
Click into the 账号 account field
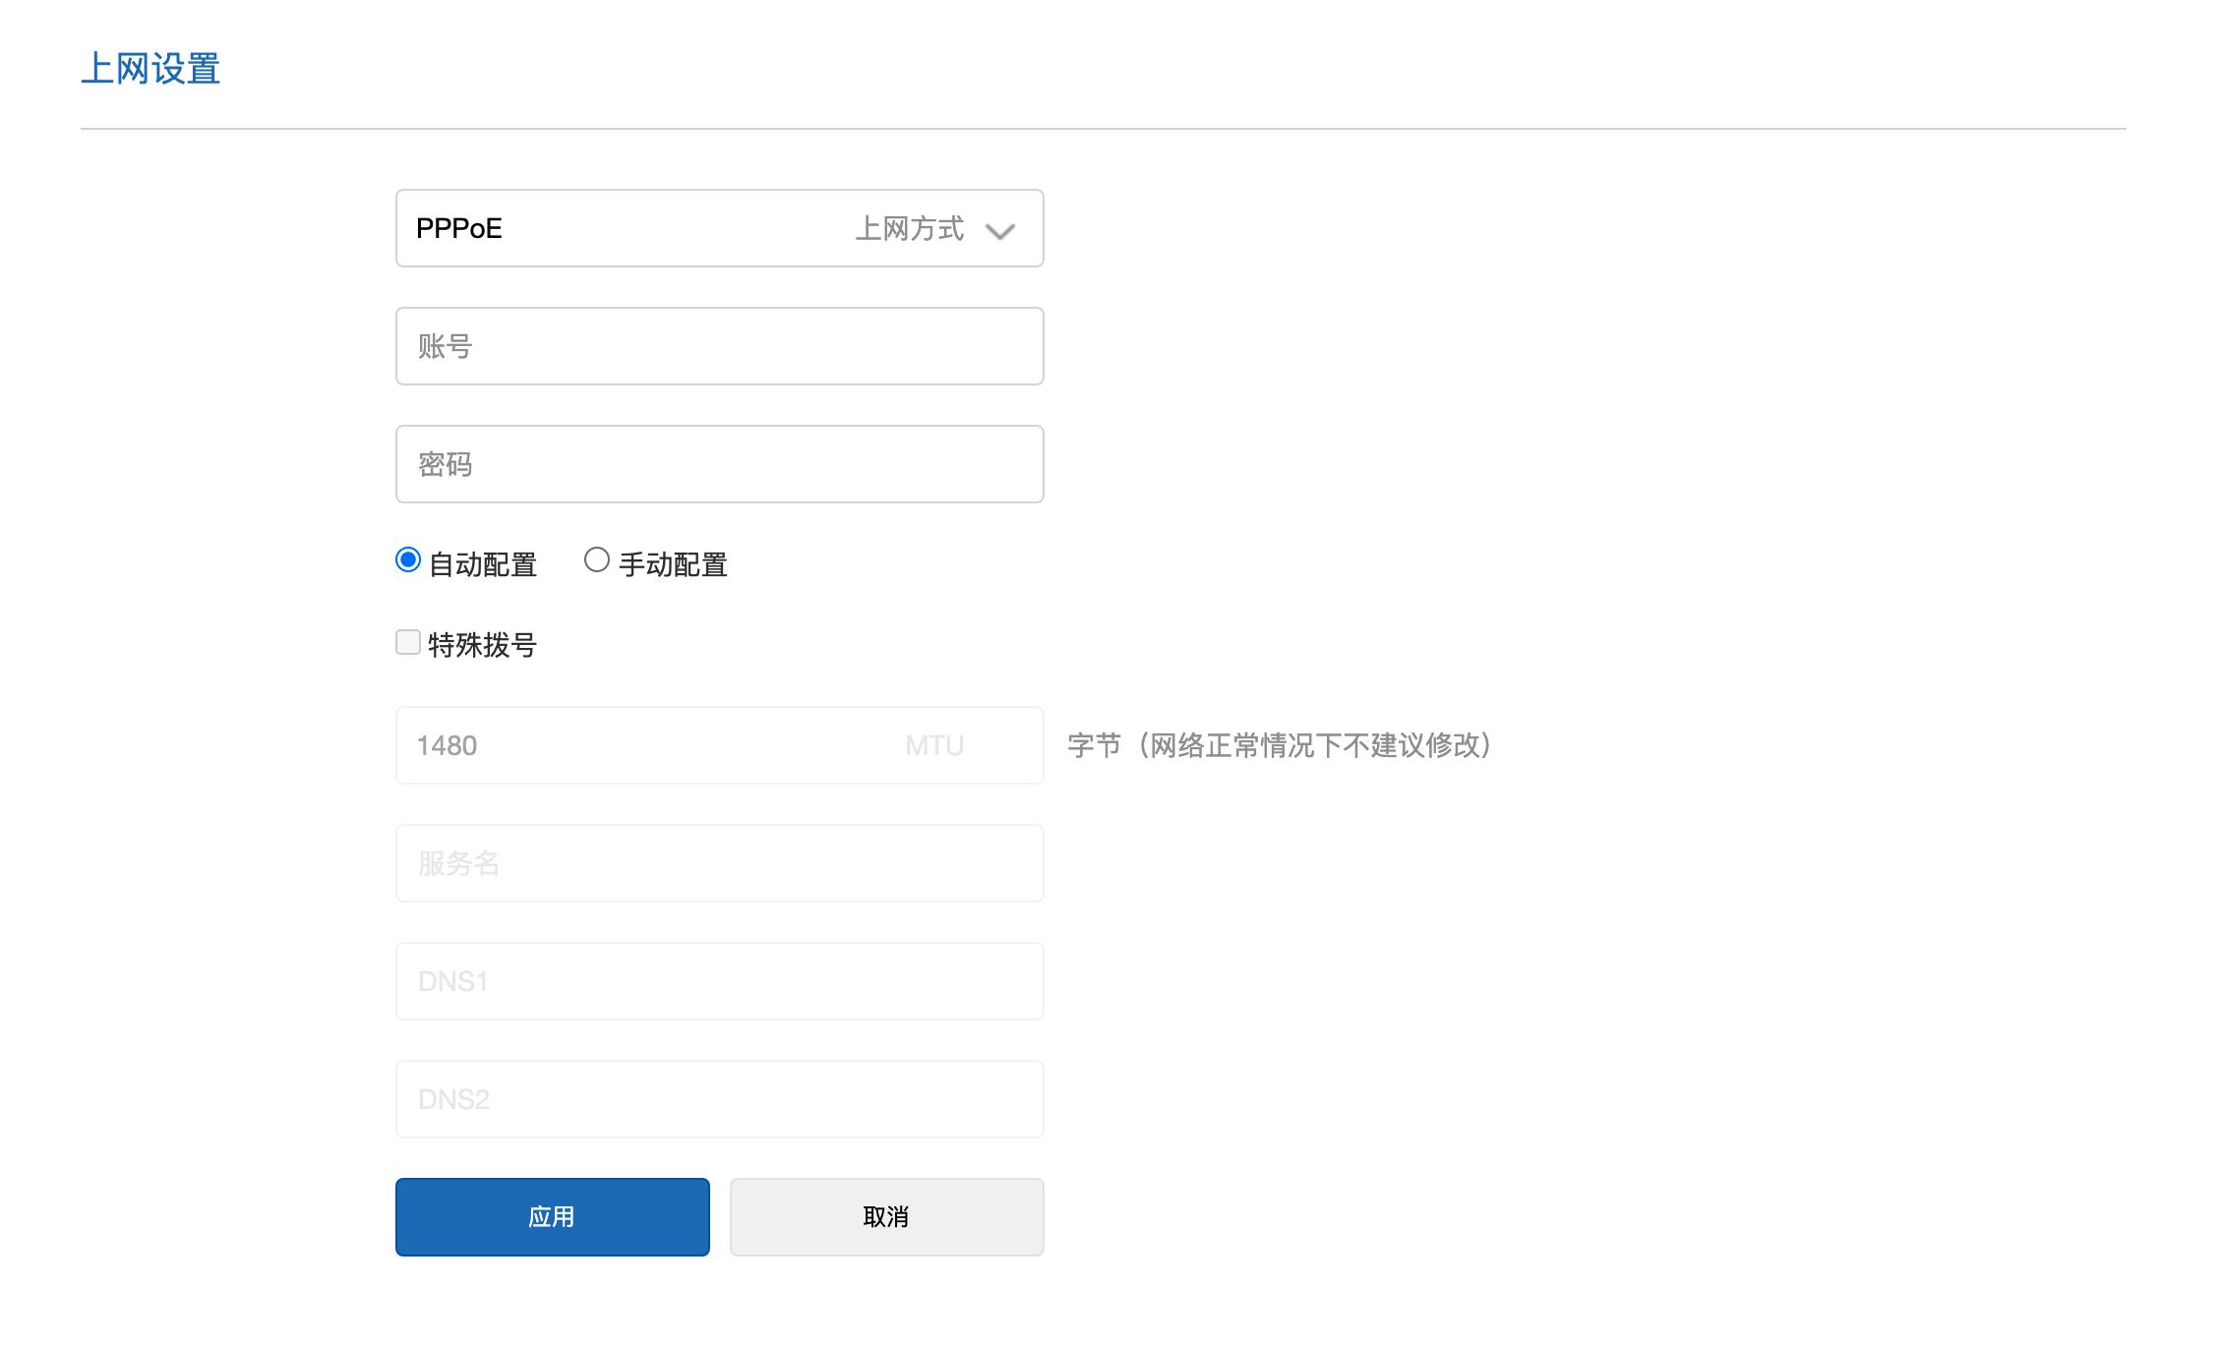point(718,345)
